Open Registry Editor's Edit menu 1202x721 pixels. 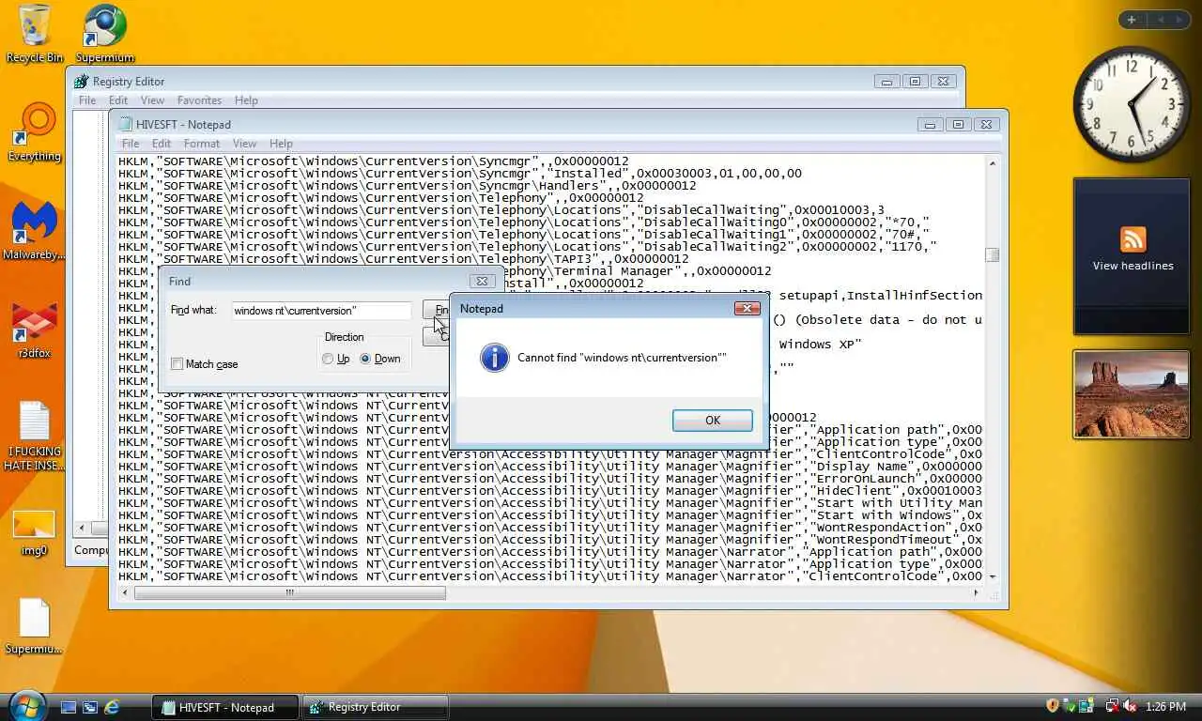[118, 100]
